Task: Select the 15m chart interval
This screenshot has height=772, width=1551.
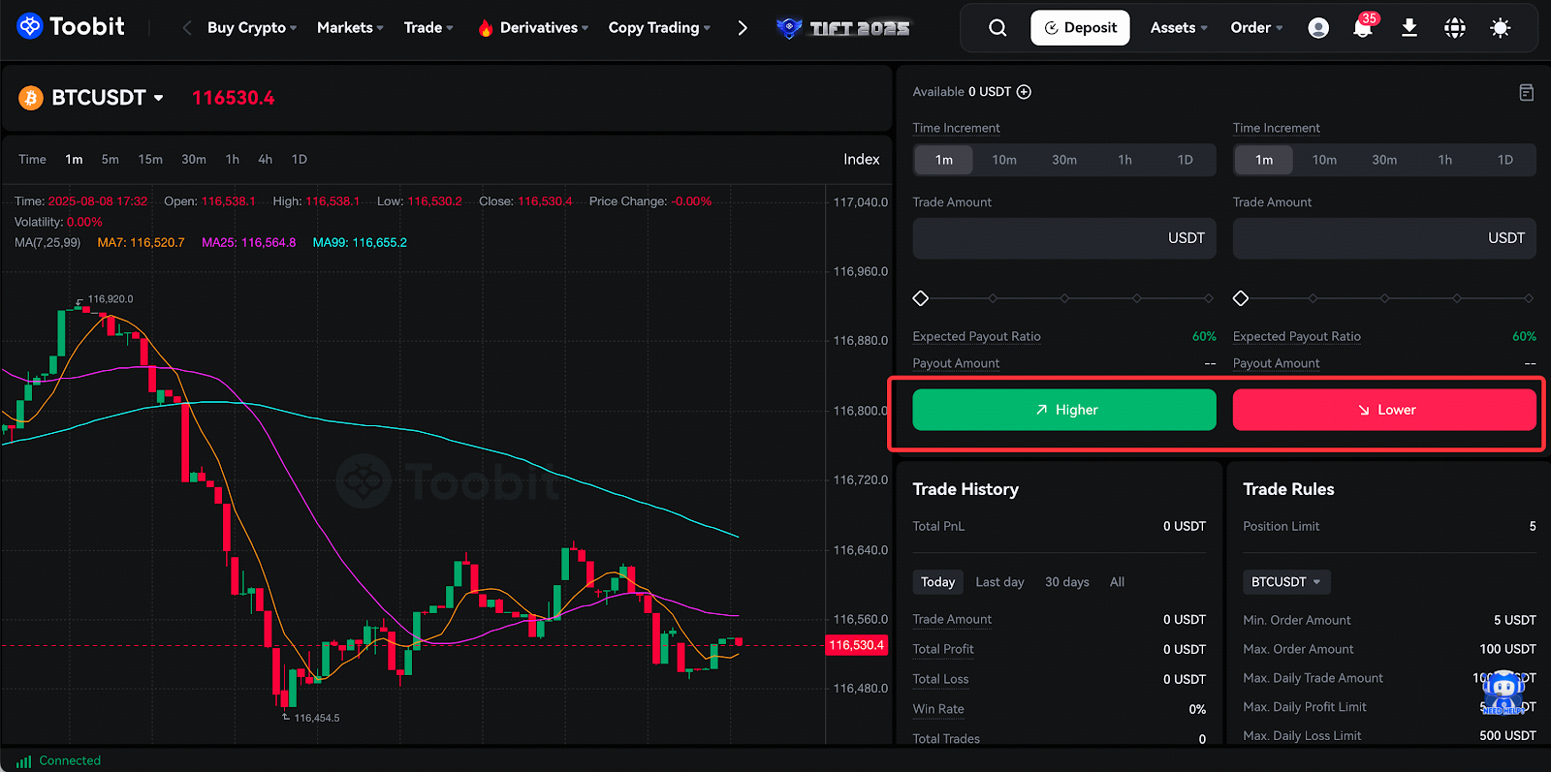Action: [x=150, y=160]
